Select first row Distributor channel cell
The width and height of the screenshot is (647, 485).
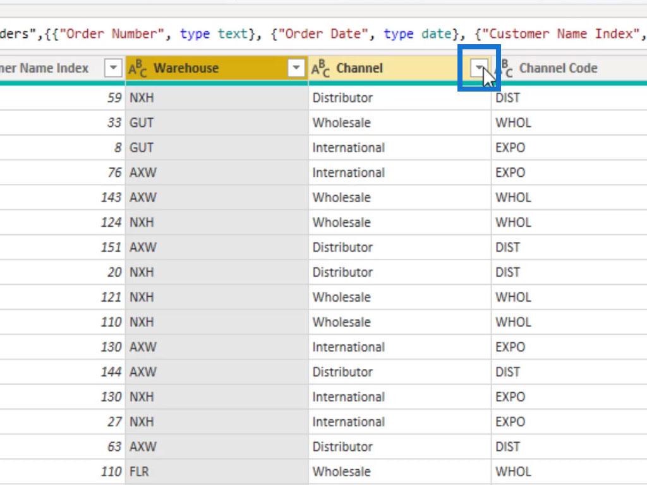point(399,98)
